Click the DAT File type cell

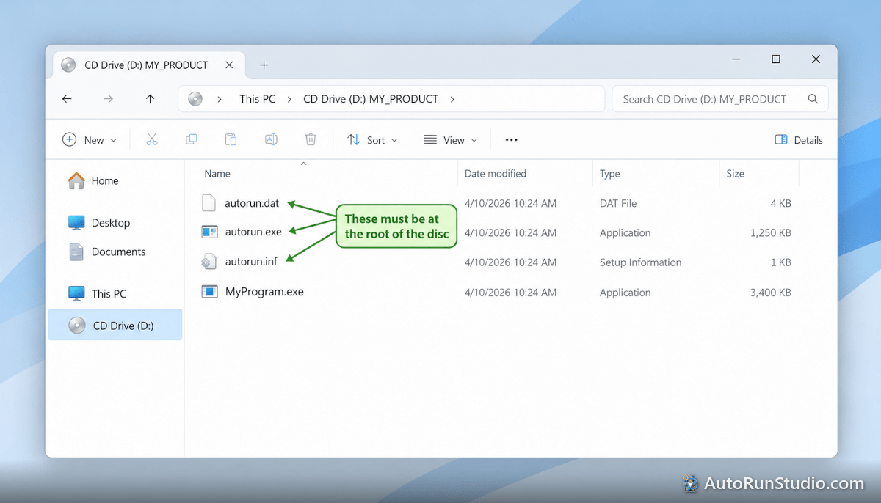(x=618, y=203)
